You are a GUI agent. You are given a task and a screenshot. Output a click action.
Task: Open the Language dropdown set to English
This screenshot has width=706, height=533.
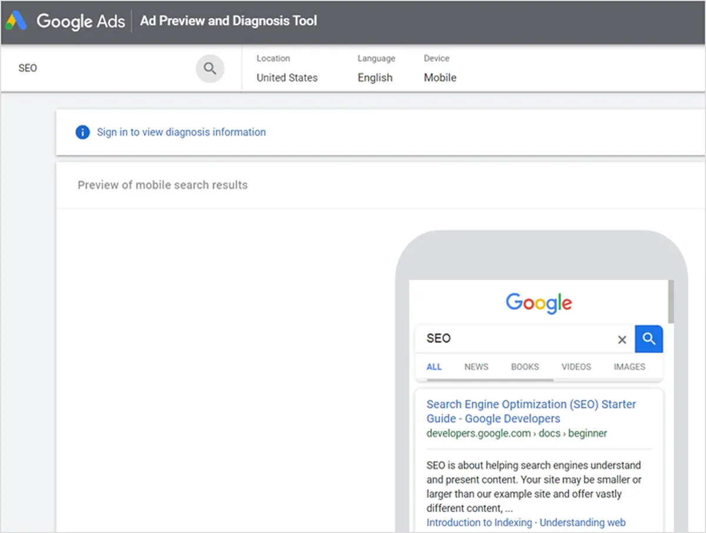(x=376, y=68)
